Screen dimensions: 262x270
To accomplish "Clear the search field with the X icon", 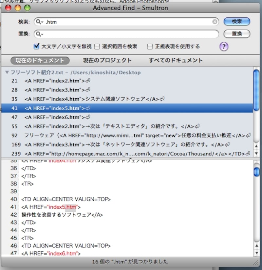I will coord(215,22).
